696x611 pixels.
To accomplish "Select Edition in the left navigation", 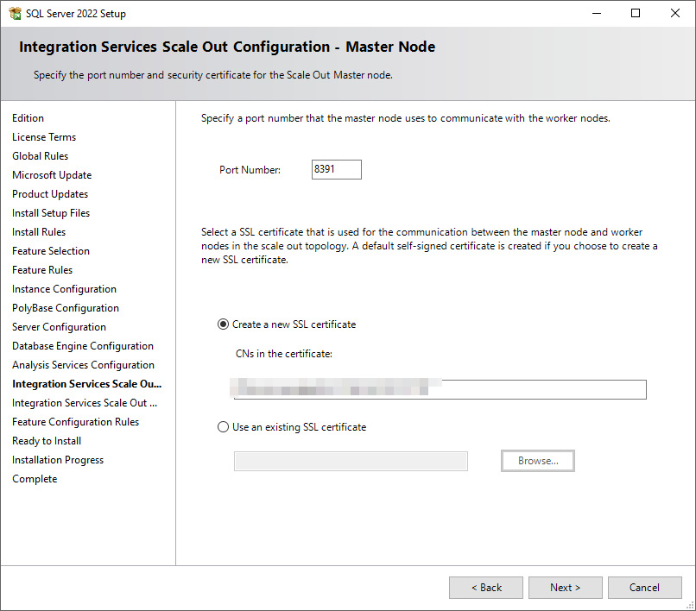I will tap(28, 117).
